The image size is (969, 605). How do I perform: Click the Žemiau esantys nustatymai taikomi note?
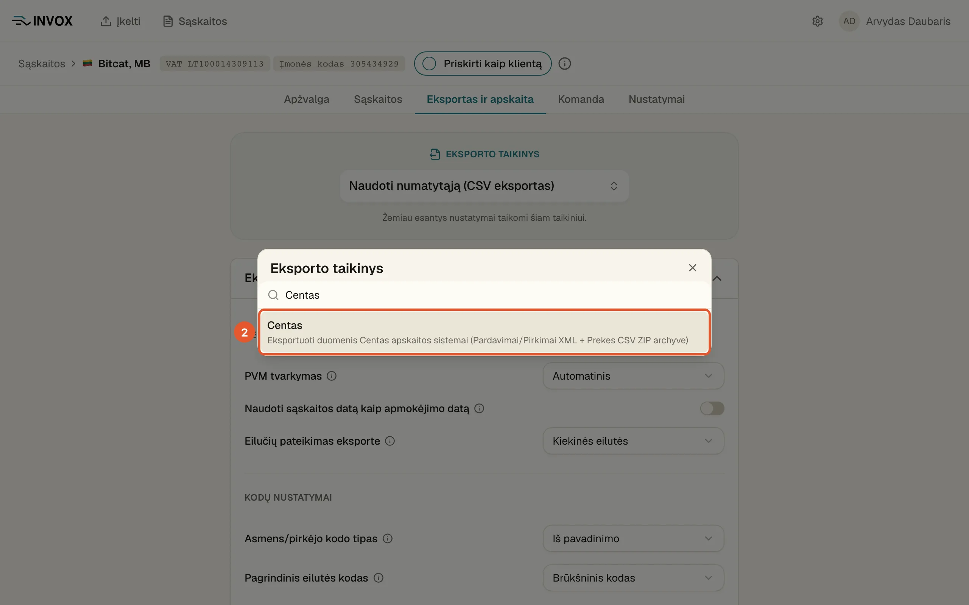[x=484, y=218]
